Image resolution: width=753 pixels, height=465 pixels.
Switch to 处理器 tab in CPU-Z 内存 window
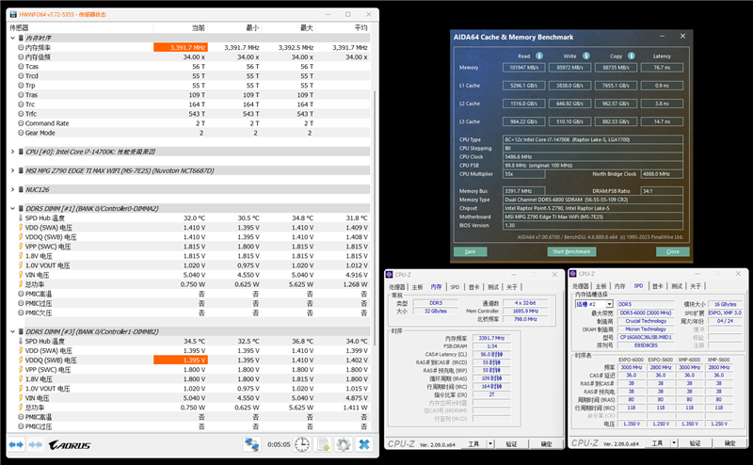(x=397, y=287)
